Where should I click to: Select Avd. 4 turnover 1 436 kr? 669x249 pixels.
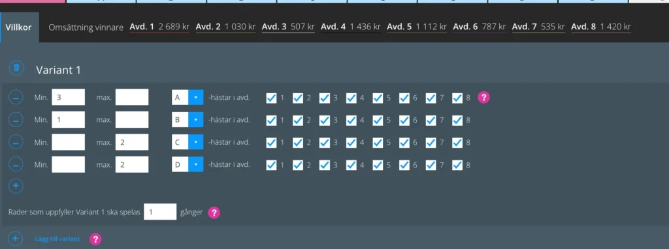tap(351, 27)
